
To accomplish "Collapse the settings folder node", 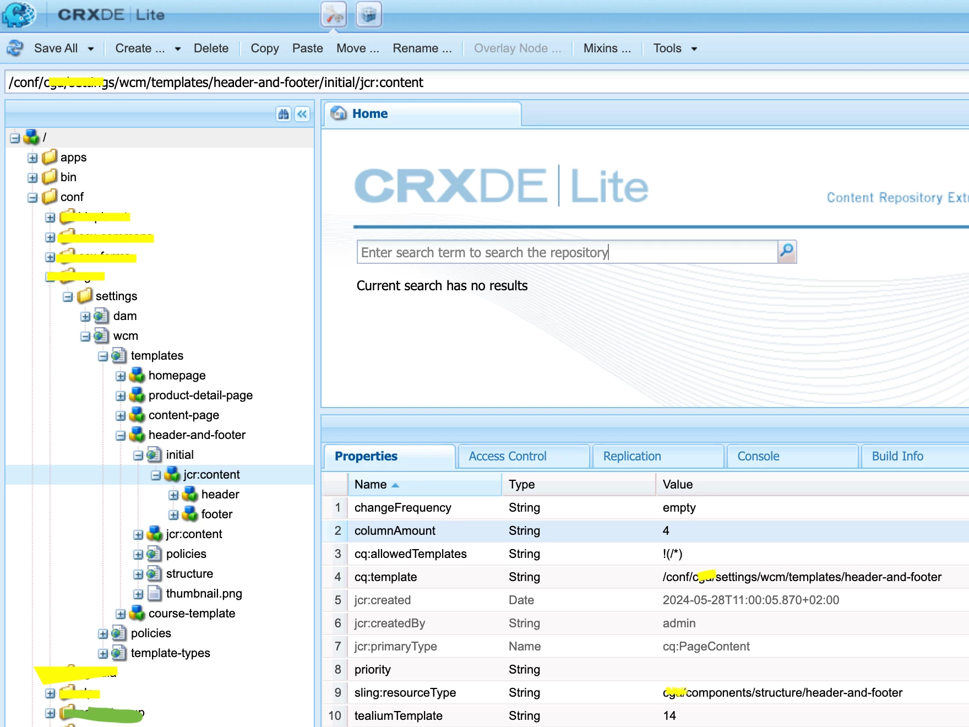I will (x=68, y=297).
